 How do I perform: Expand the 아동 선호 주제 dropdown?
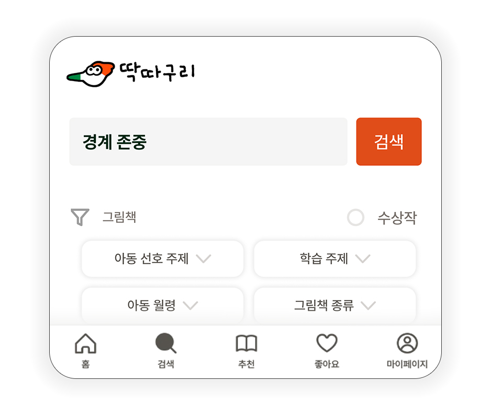pyautogui.click(x=162, y=259)
